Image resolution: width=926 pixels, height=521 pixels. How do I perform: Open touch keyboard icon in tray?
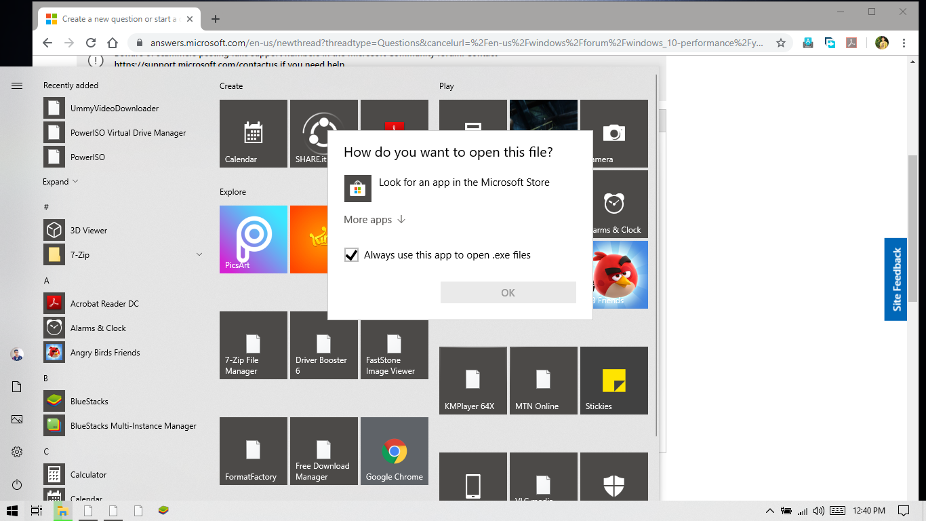click(837, 511)
